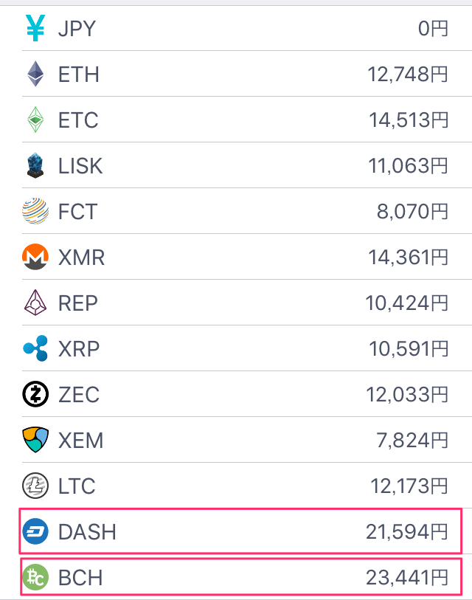
Task: Select the JPY balance 0円
Action: [433, 29]
